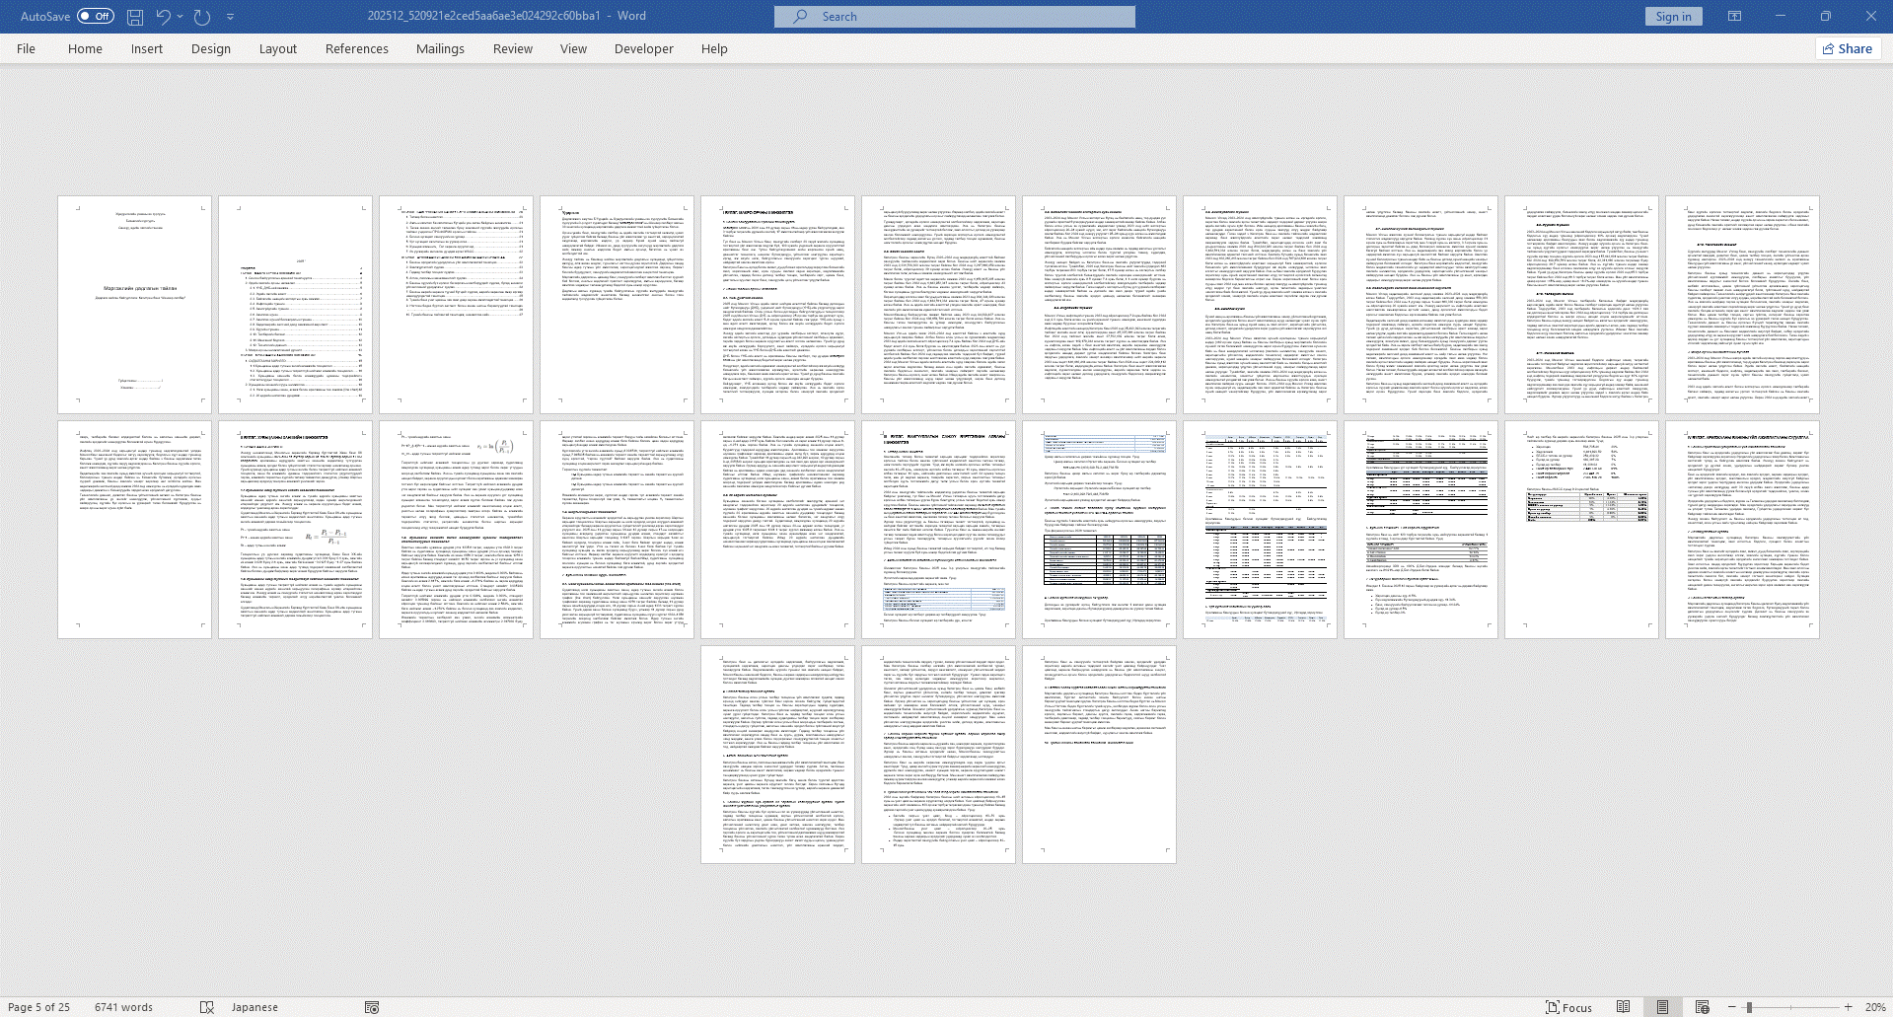Toggle Focus mode in status bar

[x=1568, y=1007]
